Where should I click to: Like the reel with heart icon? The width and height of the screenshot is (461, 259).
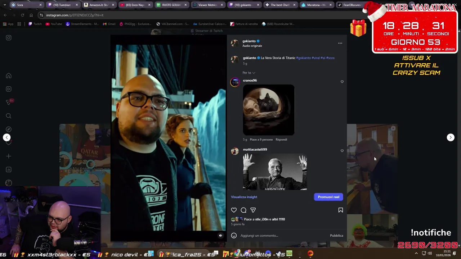[x=234, y=210]
